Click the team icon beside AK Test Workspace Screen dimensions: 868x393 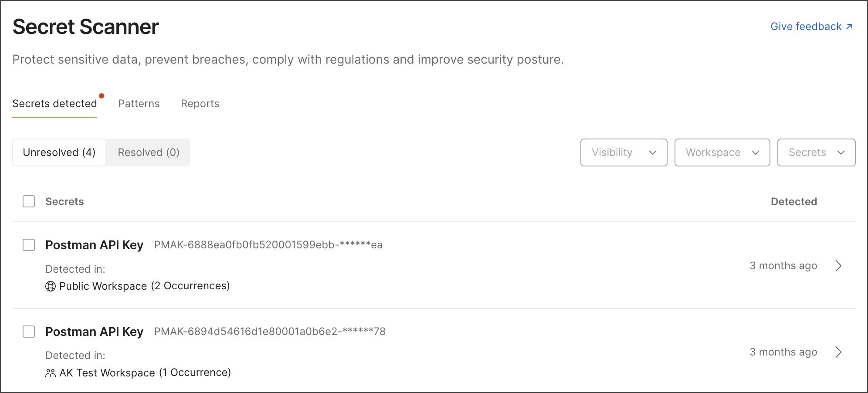click(51, 373)
